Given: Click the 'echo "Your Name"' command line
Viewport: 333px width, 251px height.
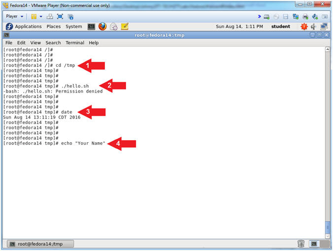Looking at the screenshot, I should coord(54,143).
